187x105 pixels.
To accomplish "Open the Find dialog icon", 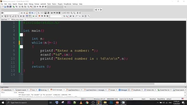I will 28,7.
